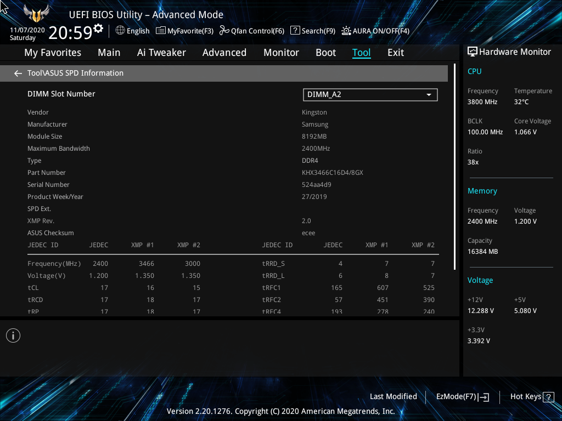Click the AURA light icon
The width and height of the screenshot is (562, 421).
346,31
